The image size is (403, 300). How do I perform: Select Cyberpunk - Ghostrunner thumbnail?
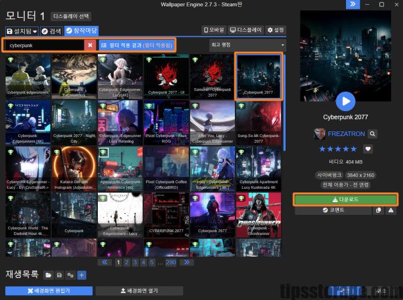point(258,215)
